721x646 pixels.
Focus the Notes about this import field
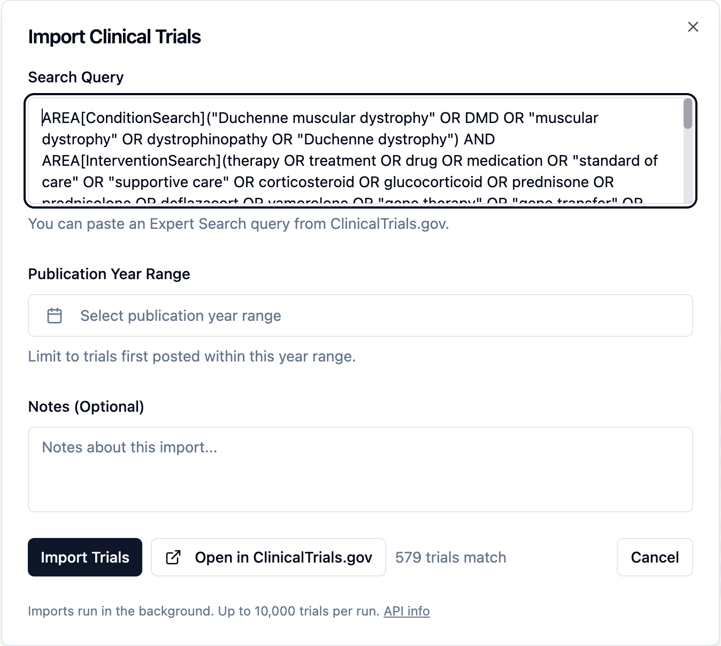click(360, 469)
